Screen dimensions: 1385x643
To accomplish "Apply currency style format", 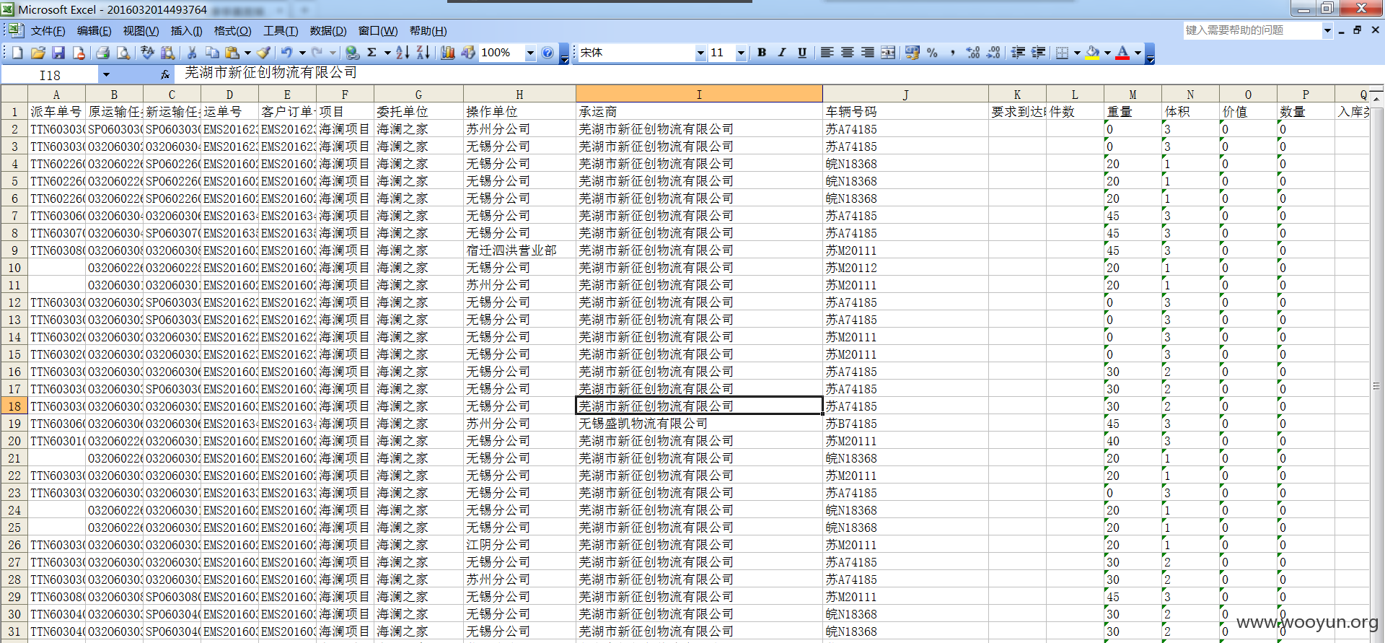I will 913,53.
